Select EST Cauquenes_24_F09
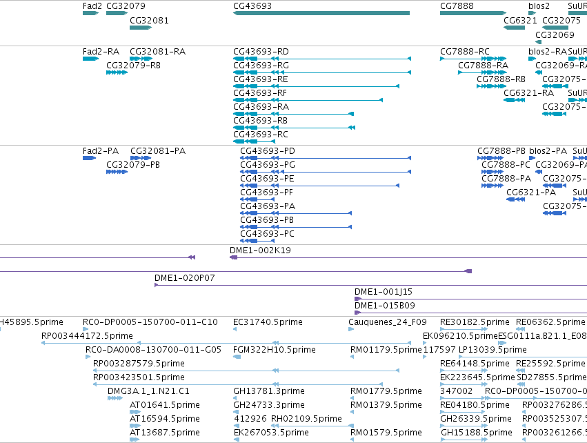 [351, 329]
